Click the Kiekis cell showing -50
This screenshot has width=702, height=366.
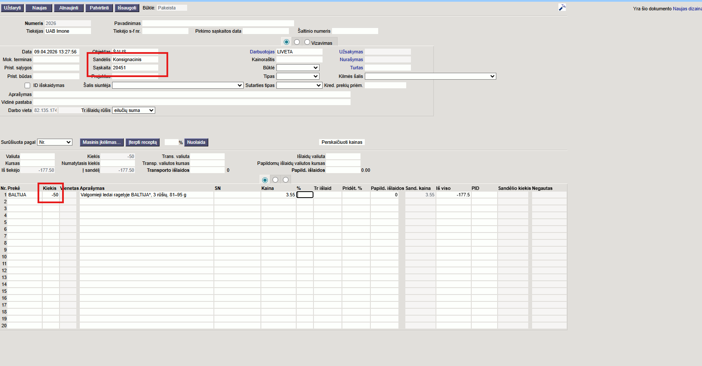51,195
